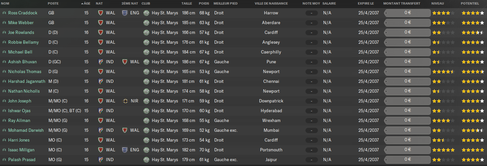Click the NIVEAU column header

click(x=438, y=3)
